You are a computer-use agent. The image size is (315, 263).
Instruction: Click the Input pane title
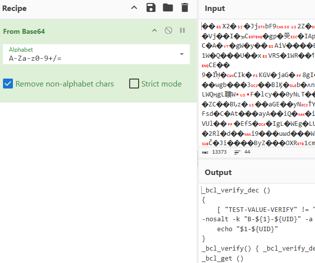tap(215, 8)
